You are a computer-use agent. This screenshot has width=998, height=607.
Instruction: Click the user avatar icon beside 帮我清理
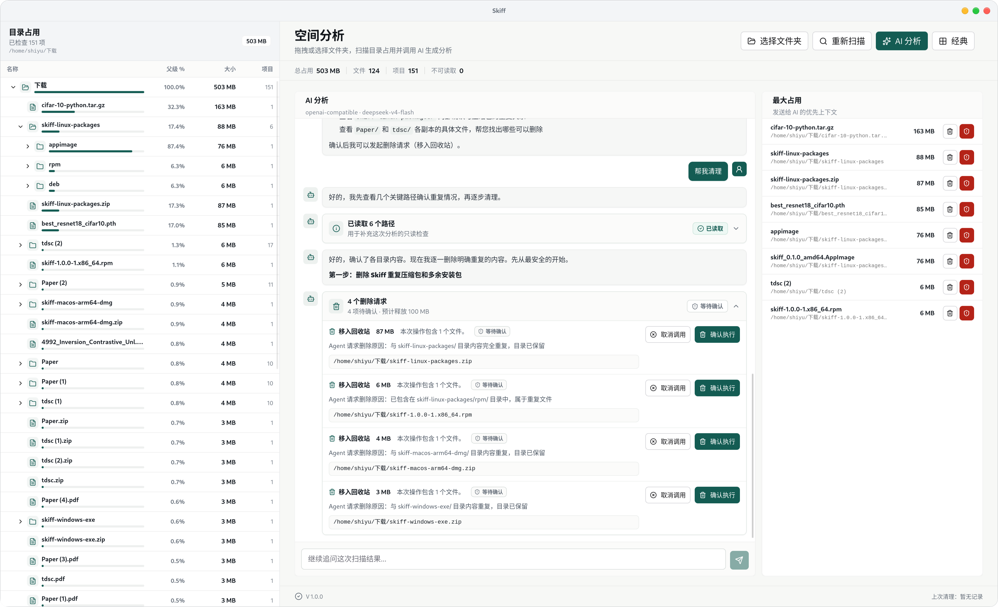coord(739,169)
